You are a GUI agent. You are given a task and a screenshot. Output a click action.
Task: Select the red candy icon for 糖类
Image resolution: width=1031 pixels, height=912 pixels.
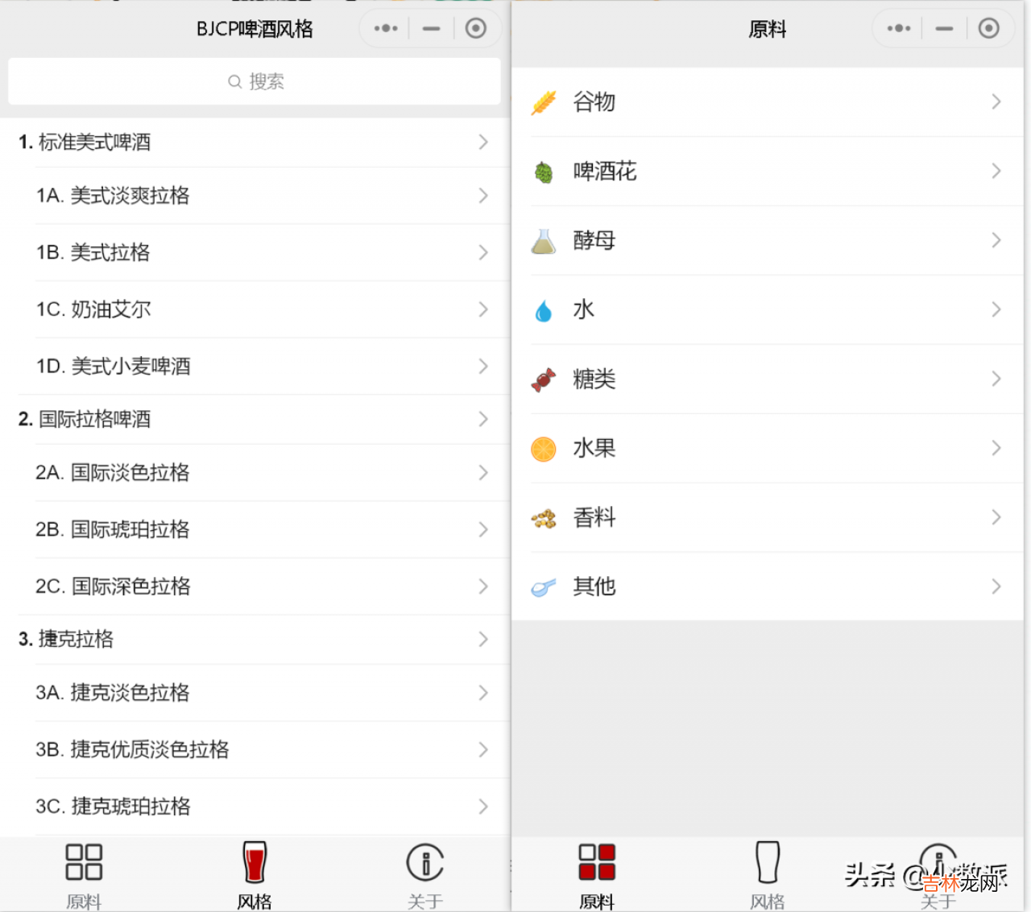(544, 379)
